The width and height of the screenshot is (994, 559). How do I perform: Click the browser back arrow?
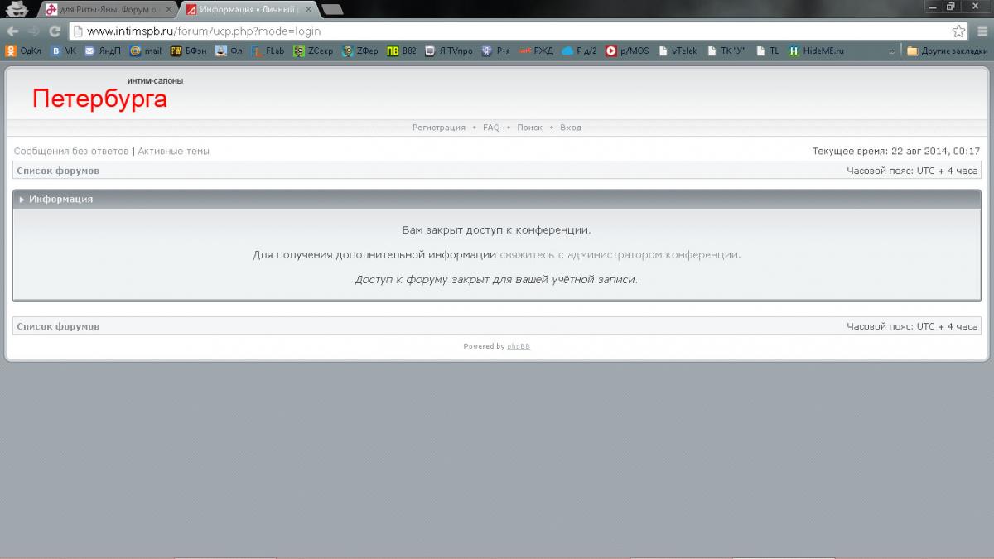click(x=12, y=31)
